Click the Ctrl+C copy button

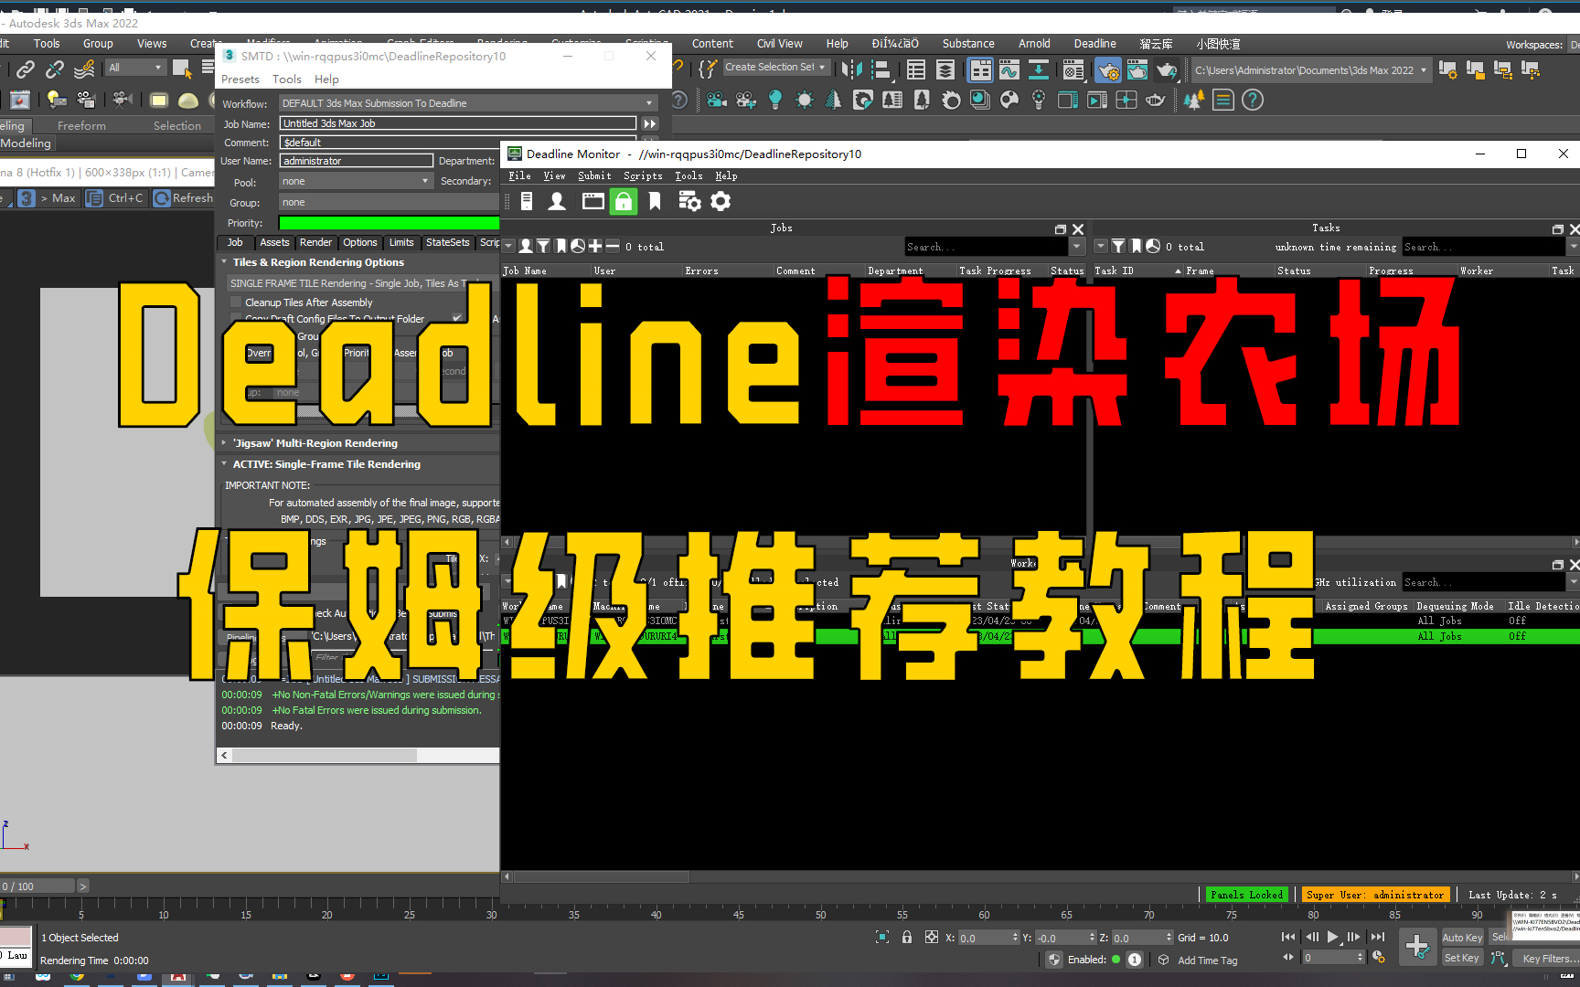pyautogui.click(x=115, y=198)
